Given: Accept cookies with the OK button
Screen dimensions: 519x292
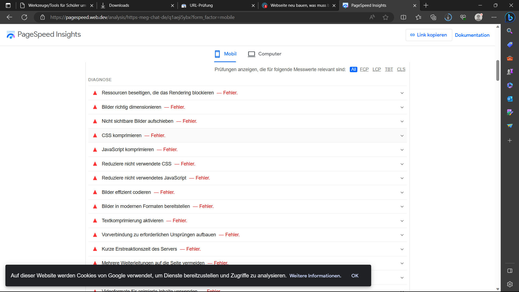Looking at the screenshot, I should tap(355, 276).
